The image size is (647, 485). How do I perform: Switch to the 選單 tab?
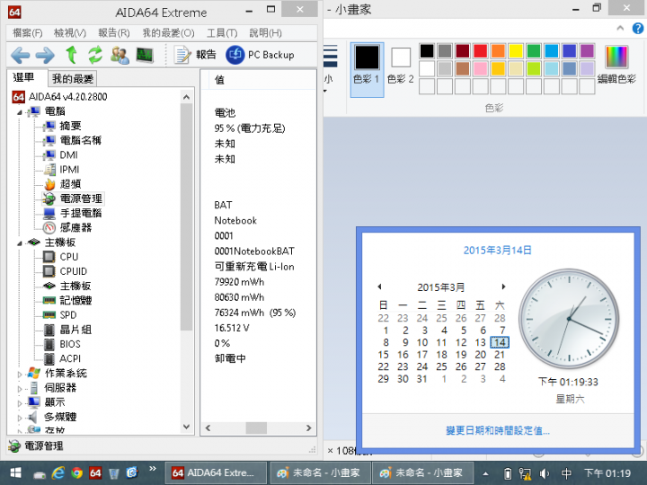[24, 77]
